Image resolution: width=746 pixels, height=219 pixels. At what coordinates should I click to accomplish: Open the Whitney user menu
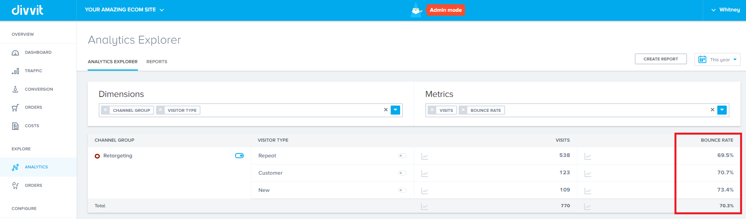[x=726, y=10]
